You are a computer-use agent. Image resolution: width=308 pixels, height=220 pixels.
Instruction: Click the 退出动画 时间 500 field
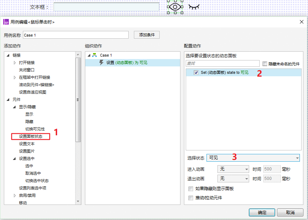pos(272,179)
